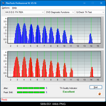The height and width of the screenshot is (106, 106).
Task: Click the Ready status bar text
Action: coord(4,100)
